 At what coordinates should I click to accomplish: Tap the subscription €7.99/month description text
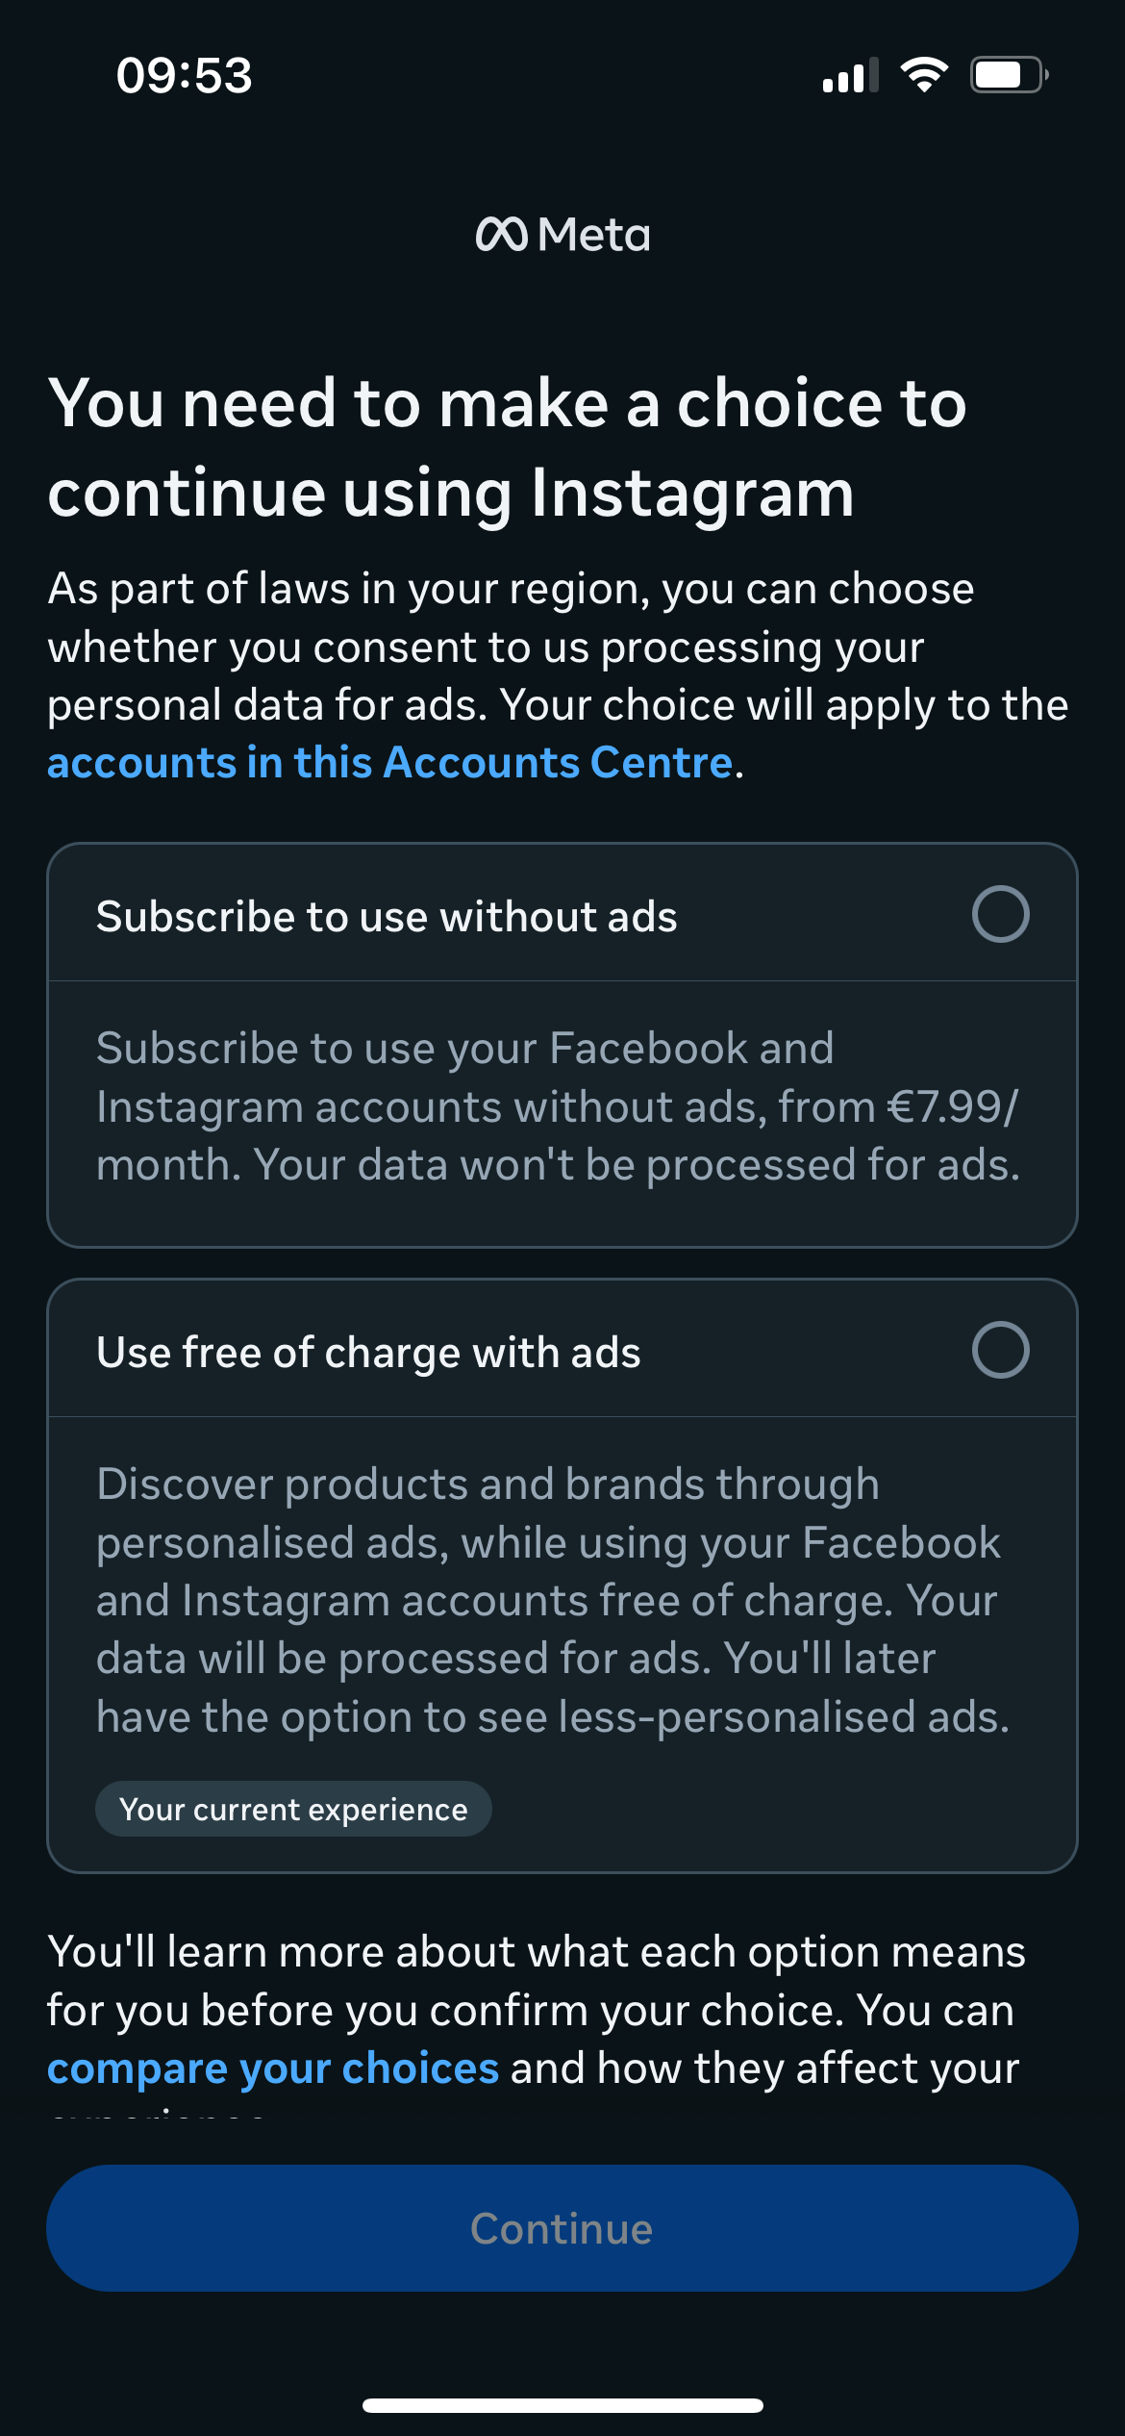pyautogui.click(x=559, y=1106)
